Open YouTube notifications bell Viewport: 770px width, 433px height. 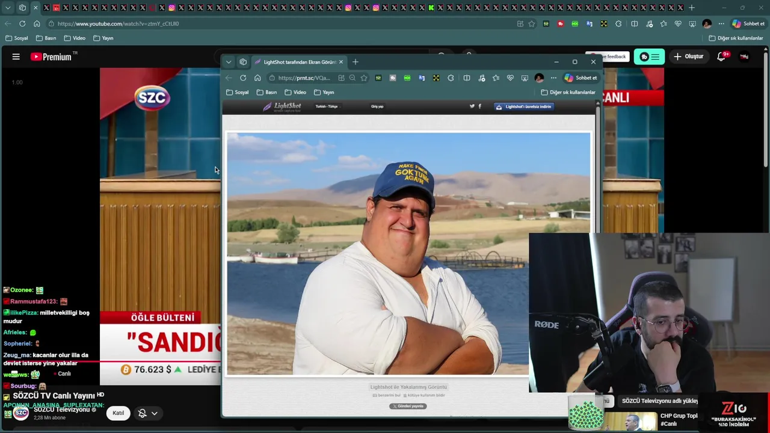point(721,57)
